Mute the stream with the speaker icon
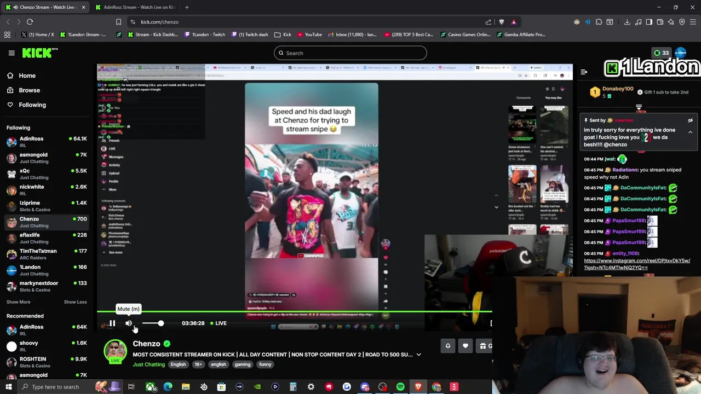 click(128, 323)
